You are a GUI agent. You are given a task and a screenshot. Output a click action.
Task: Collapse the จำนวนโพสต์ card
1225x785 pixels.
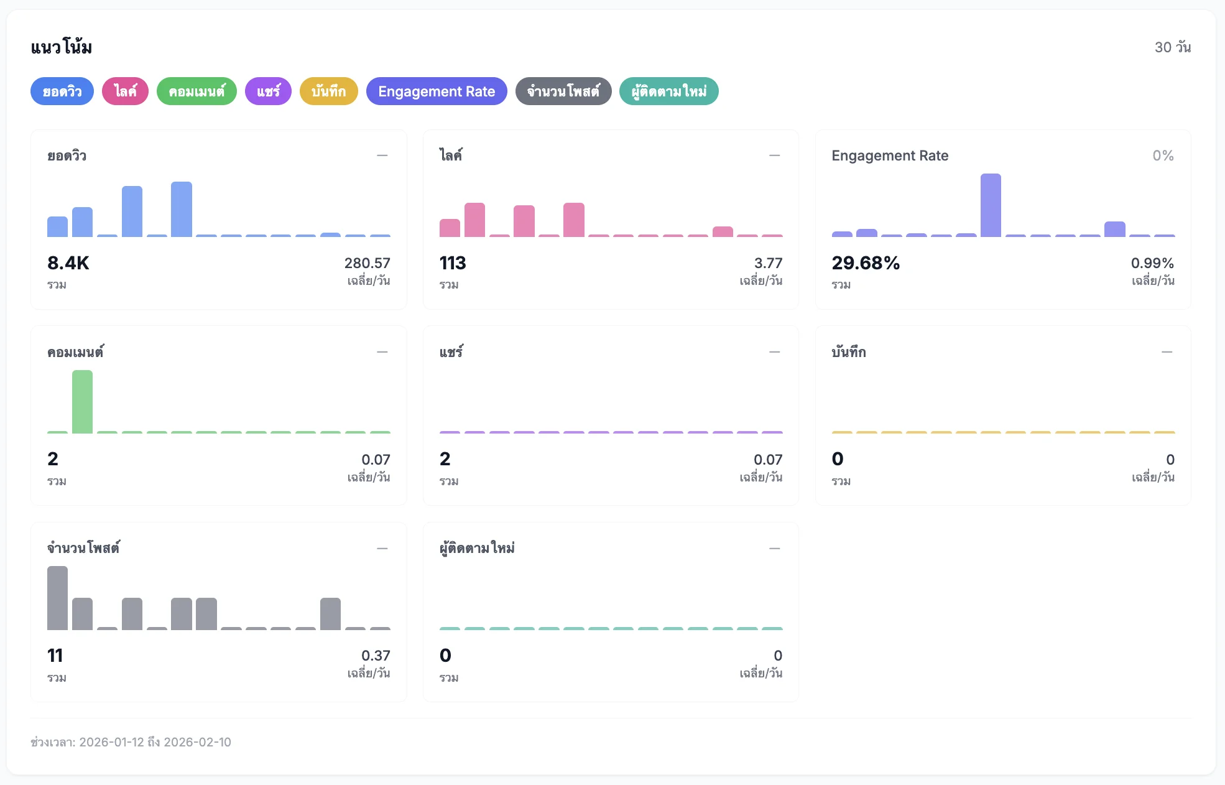pyautogui.click(x=383, y=548)
